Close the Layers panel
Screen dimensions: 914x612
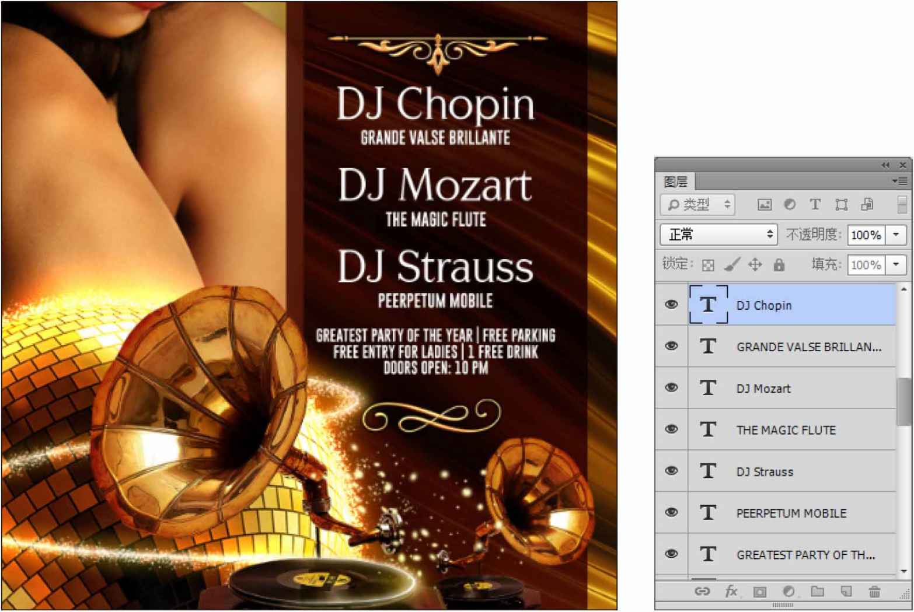(903, 165)
